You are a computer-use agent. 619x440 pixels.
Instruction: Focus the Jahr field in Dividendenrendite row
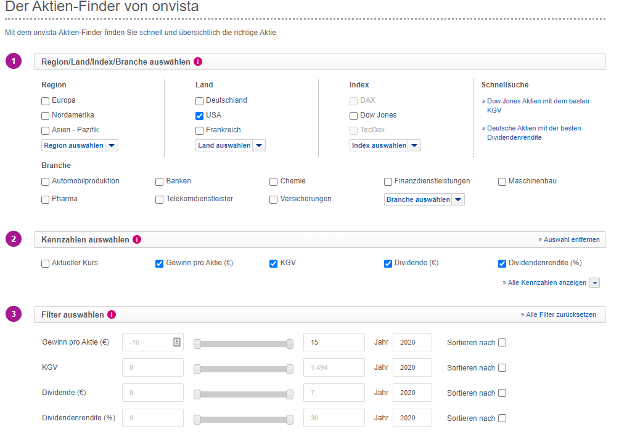point(412,418)
